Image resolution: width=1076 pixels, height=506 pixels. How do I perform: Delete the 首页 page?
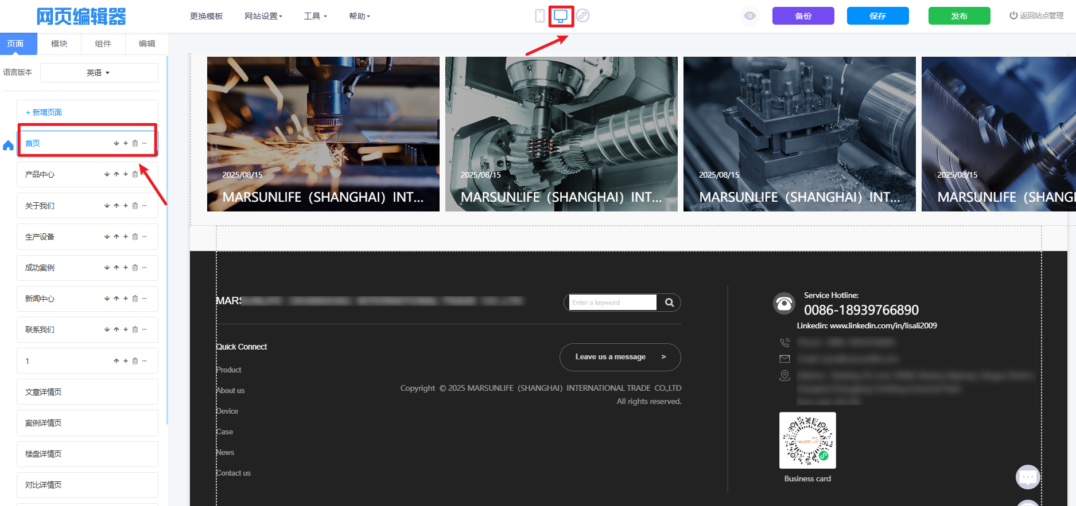(135, 143)
